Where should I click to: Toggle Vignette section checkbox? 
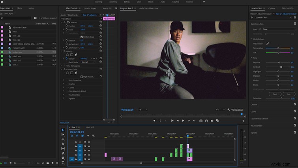[x=295, y=132]
